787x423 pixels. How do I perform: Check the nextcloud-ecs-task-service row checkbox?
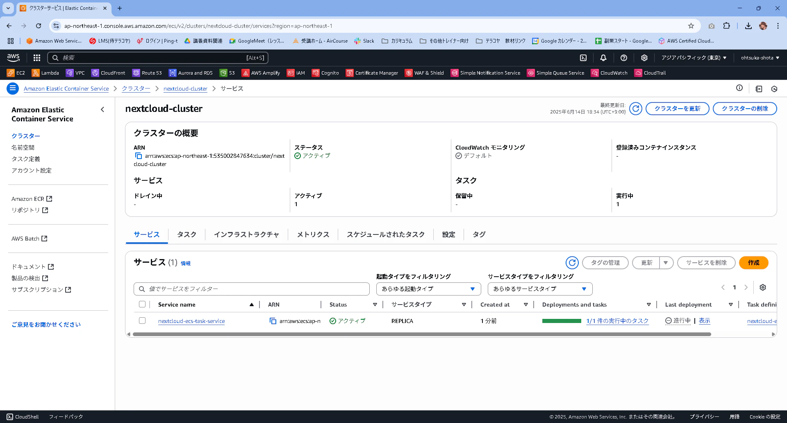click(142, 321)
